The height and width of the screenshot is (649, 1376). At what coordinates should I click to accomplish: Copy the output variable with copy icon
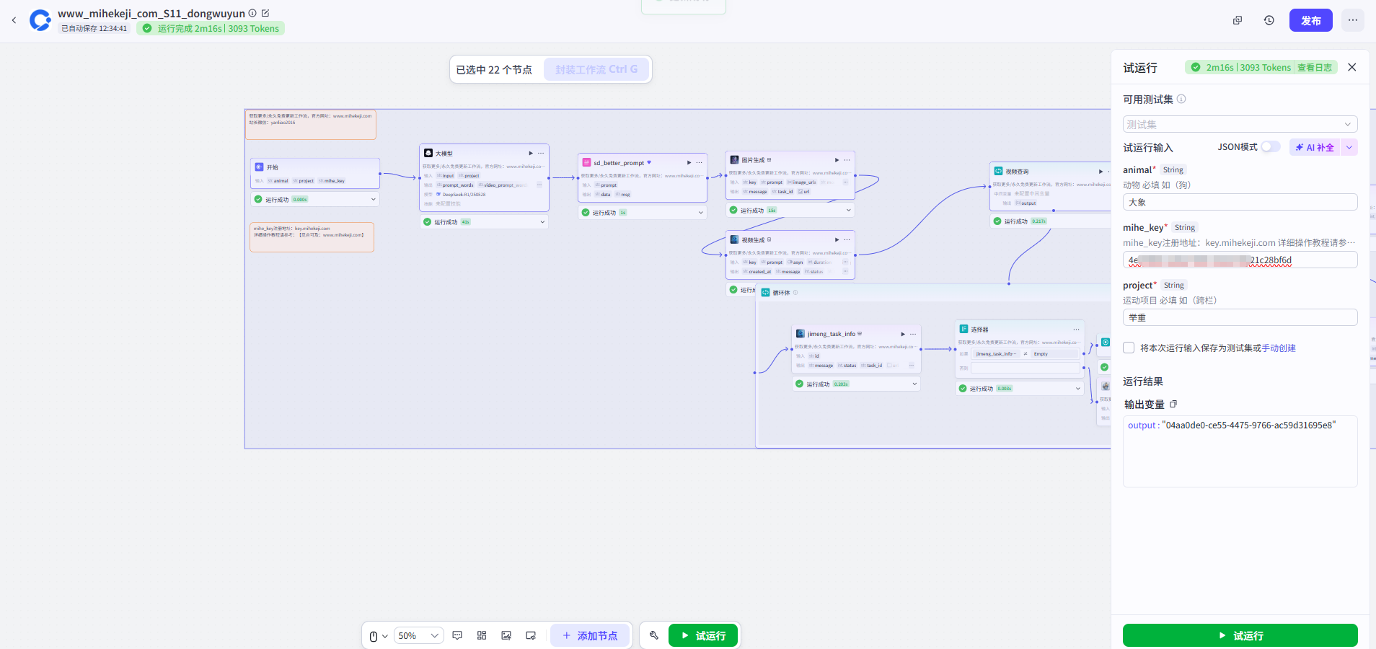(x=1173, y=404)
